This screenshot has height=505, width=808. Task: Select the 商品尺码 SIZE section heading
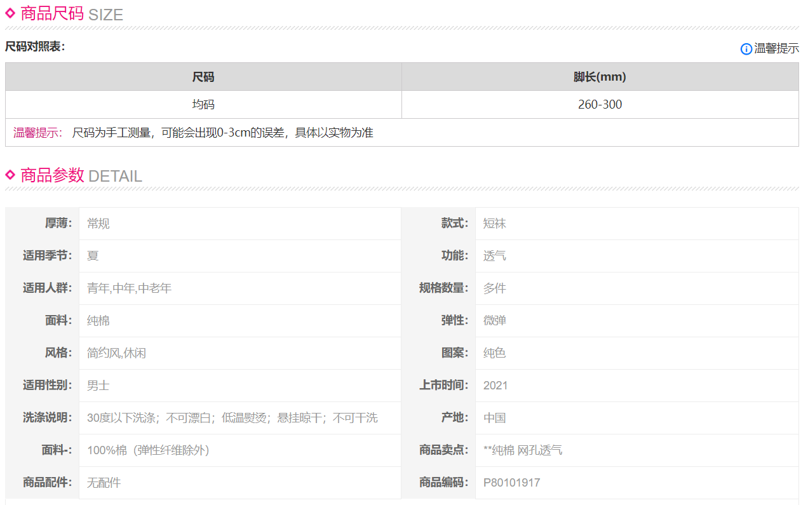tap(71, 14)
